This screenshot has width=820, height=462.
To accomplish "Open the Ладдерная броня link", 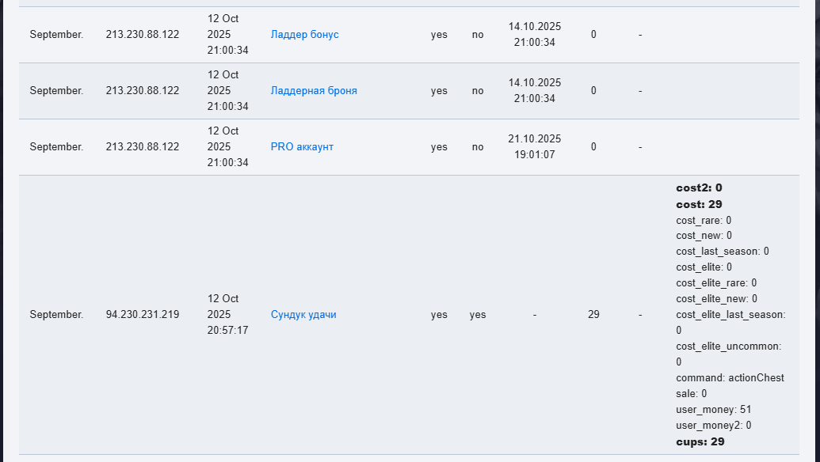I will tap(314, 91).
